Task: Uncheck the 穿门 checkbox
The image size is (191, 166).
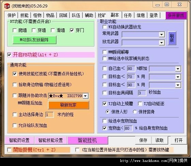Action: point(72,30)
